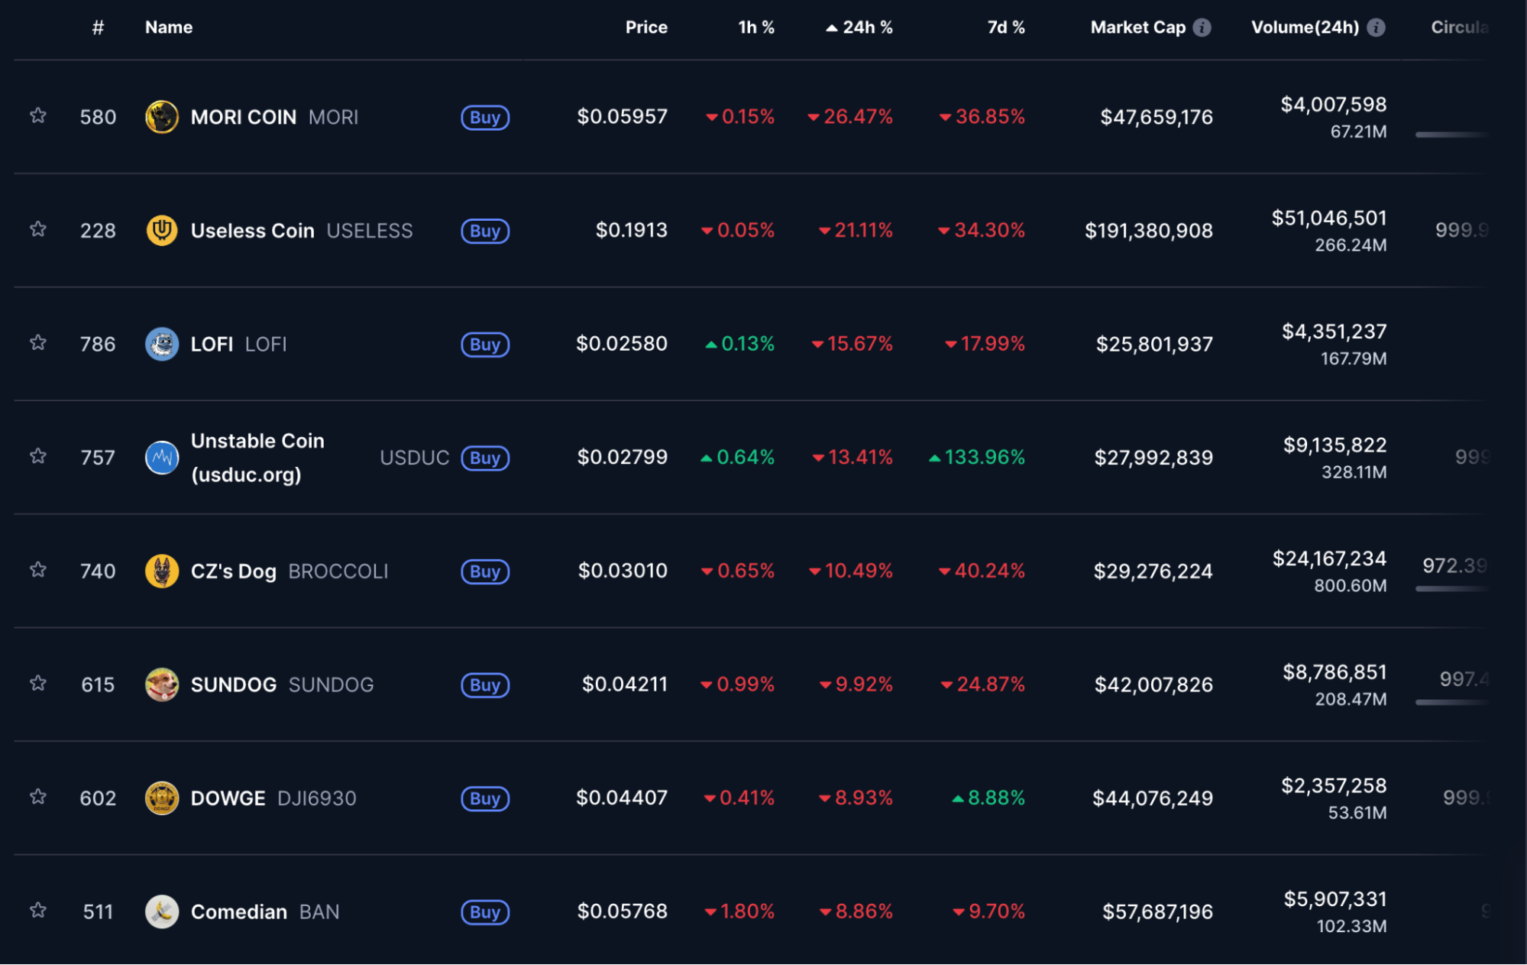Screen dimensions: 1527x965
Task: Click the CZ's Dog BROCCOLI icon
Action: tap(161, 571)
